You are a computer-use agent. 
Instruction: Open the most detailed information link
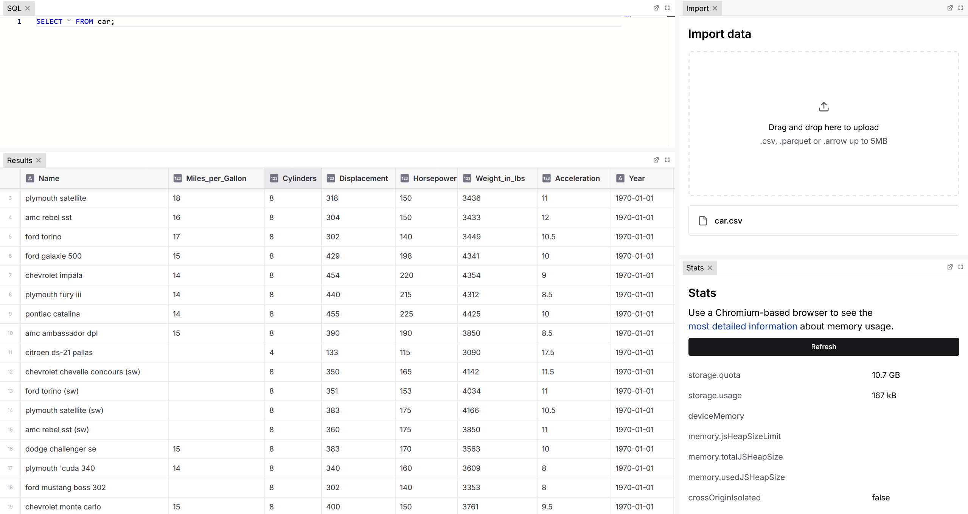[x=742, y=326]
